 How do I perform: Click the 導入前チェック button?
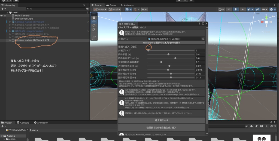click(x=161, y=120)
